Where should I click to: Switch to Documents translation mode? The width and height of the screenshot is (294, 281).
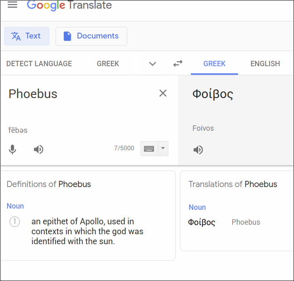click(91, 36)
